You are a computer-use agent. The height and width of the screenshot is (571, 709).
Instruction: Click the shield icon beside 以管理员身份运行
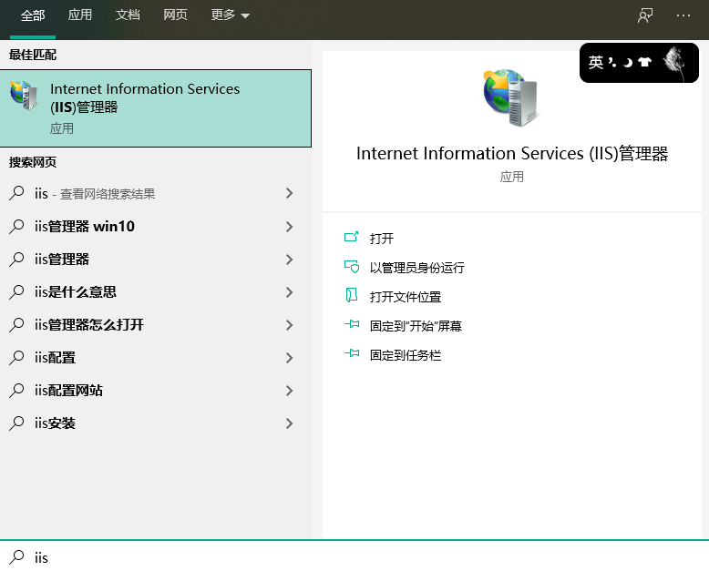pyautogui.click(x=352, y=267)
